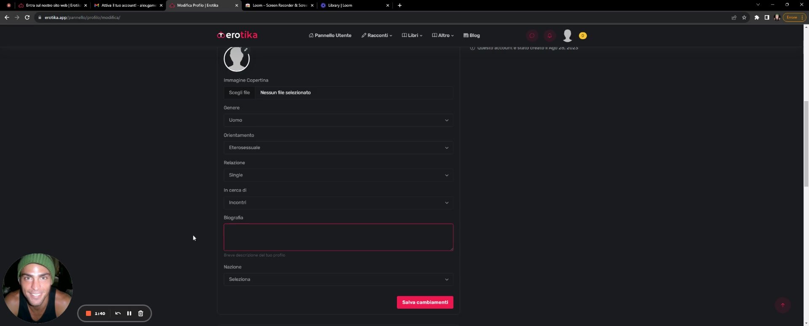Stop the Loom recording

coord(88,313)
